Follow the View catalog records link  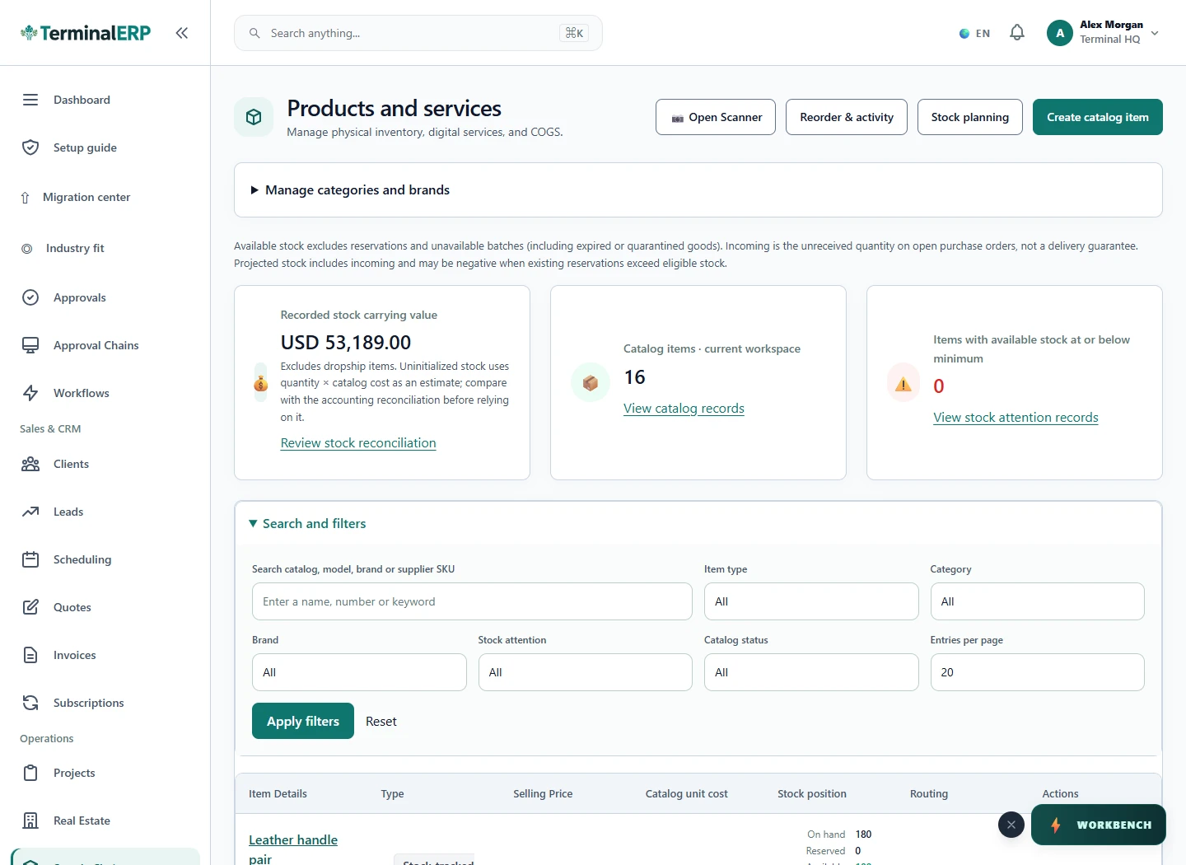684,409
